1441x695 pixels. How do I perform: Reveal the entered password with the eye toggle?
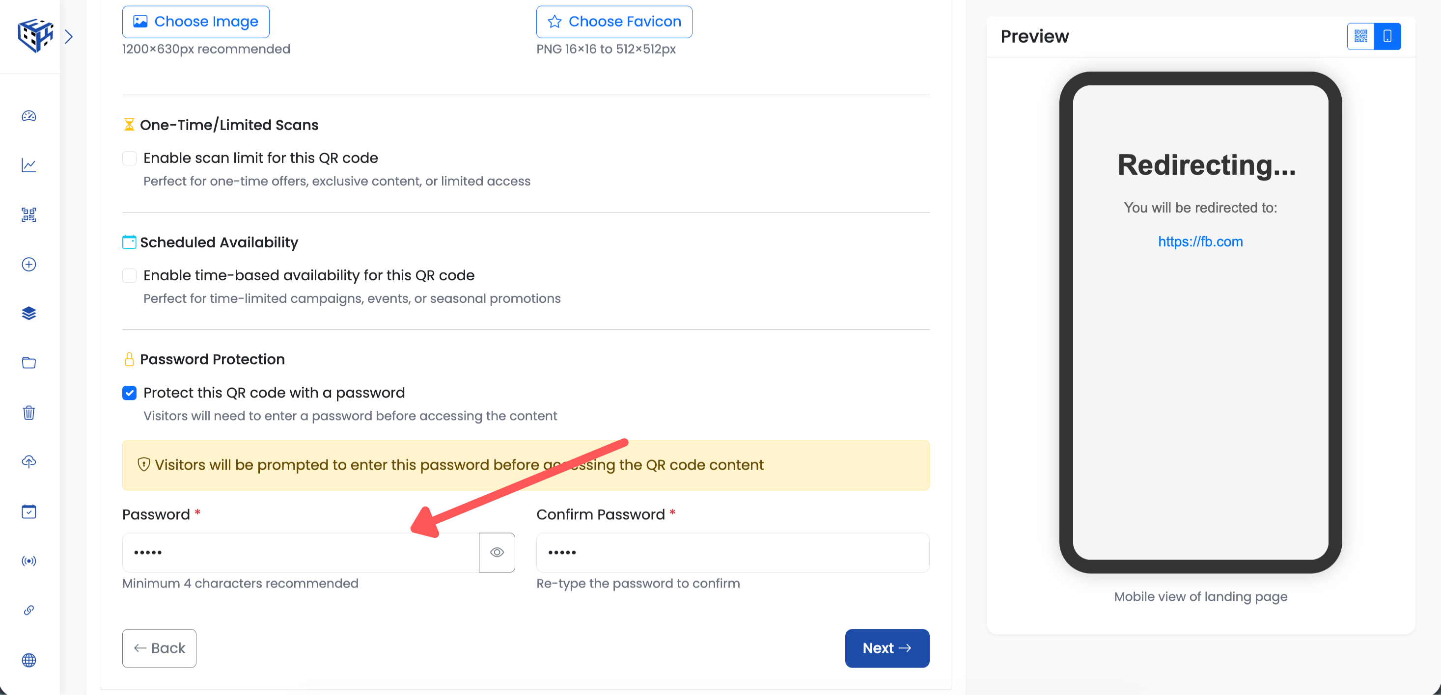(x=497, y=553)
